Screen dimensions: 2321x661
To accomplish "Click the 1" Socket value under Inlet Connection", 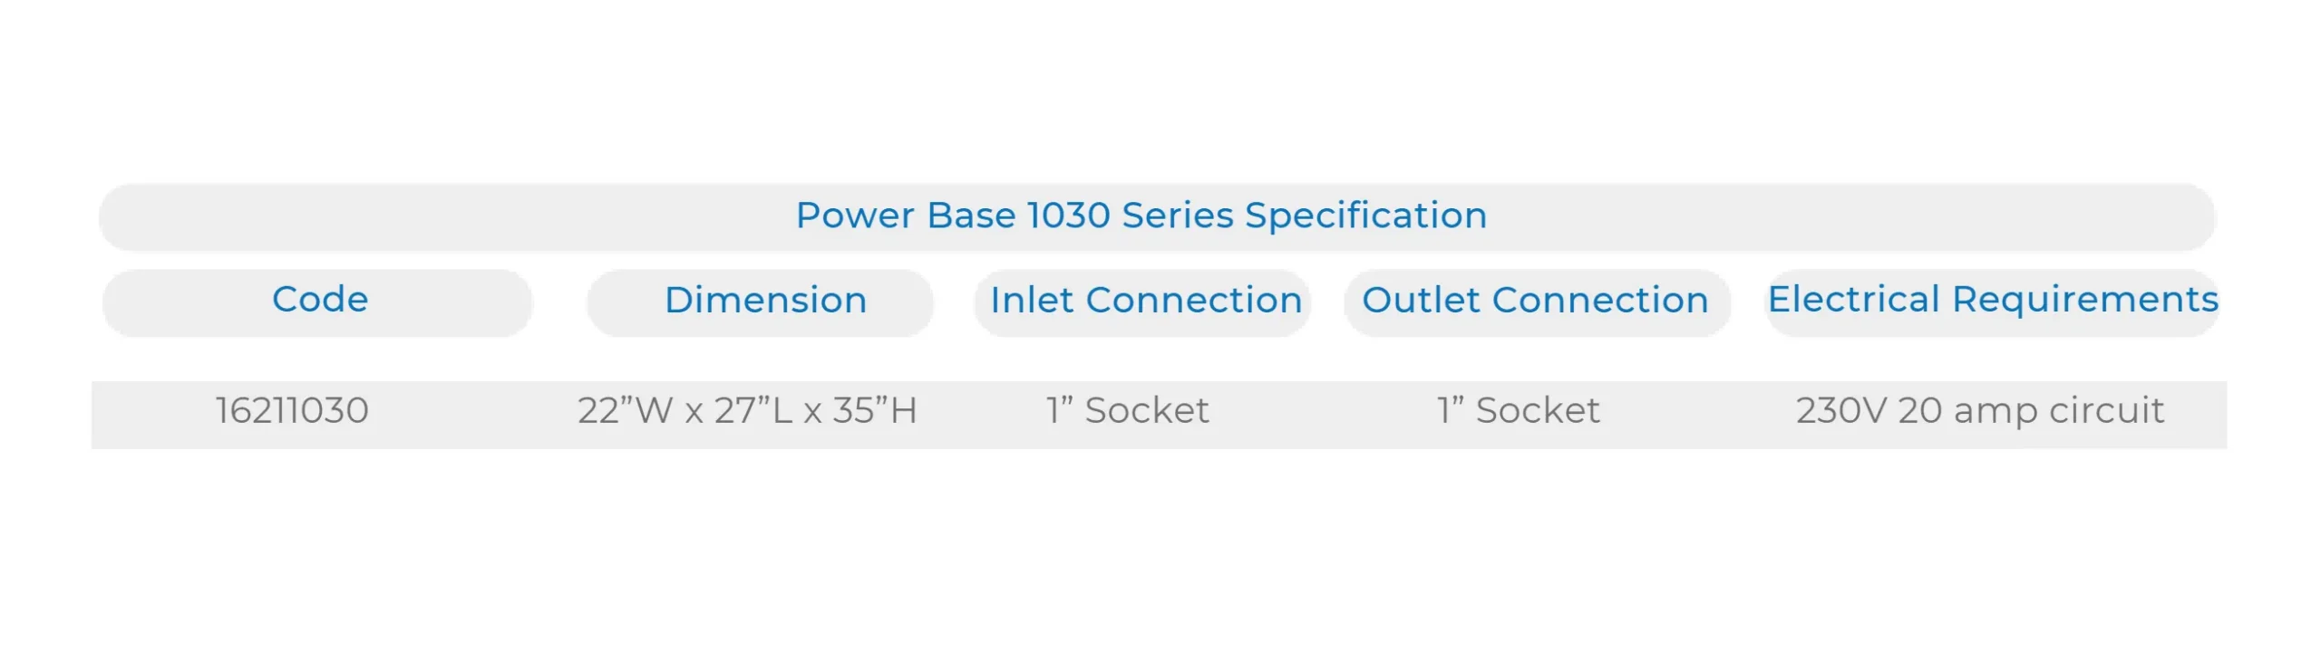I will click(1127, 411).
